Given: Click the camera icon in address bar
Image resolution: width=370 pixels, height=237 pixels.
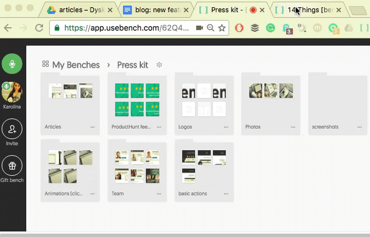Looking at the screenshot, I should click(x=199, y=28).
